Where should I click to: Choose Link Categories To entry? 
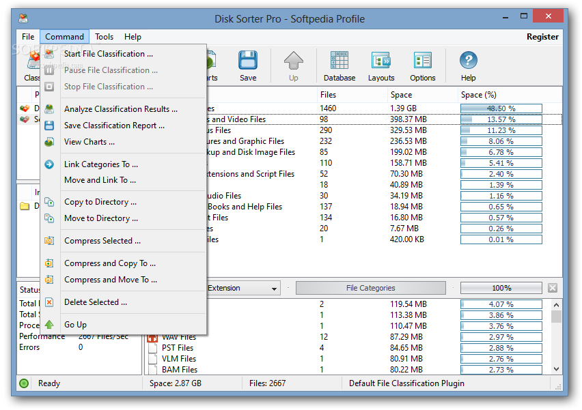point(123,164)
